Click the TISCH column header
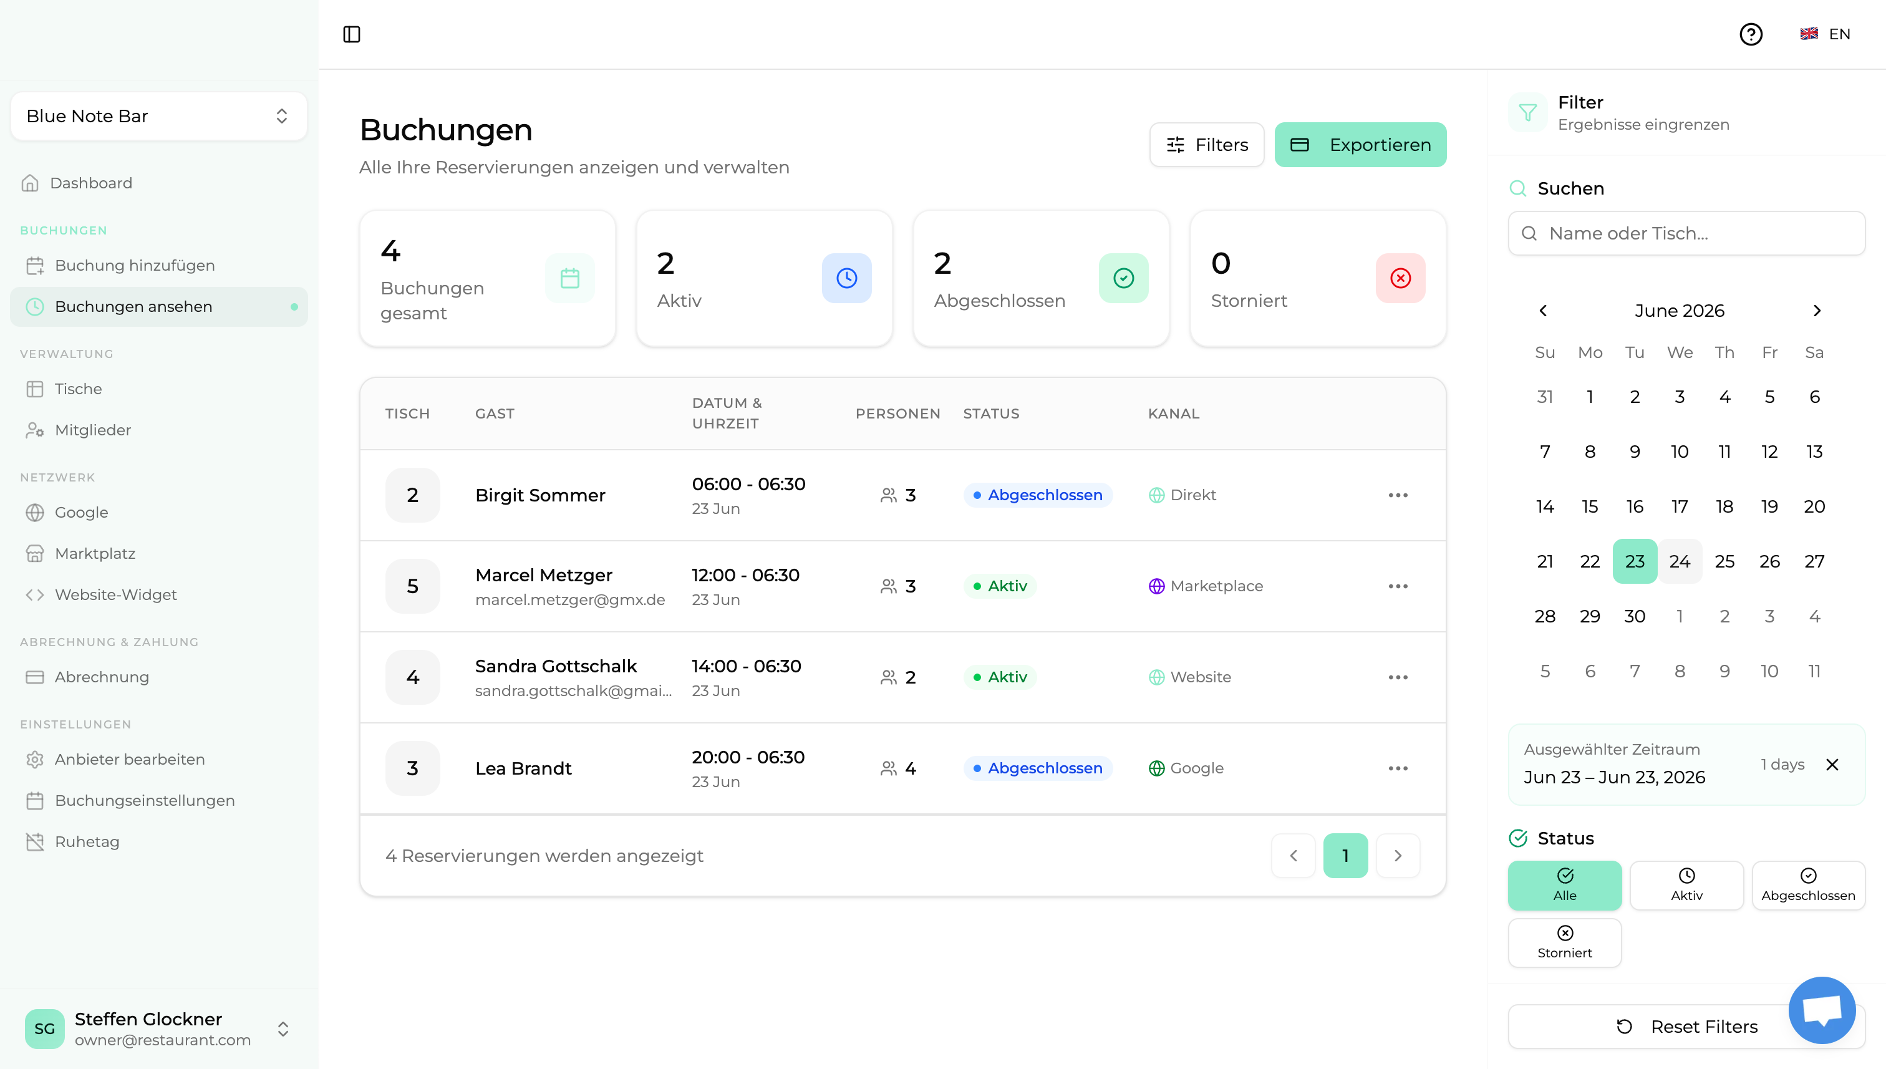Screen dimensions: 1886x1069 pos(407,414)
